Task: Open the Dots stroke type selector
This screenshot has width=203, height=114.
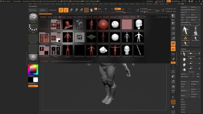Action: [x=33, y=28]
